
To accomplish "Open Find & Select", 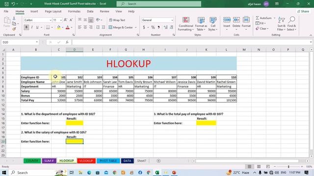I will click(291, 24).
